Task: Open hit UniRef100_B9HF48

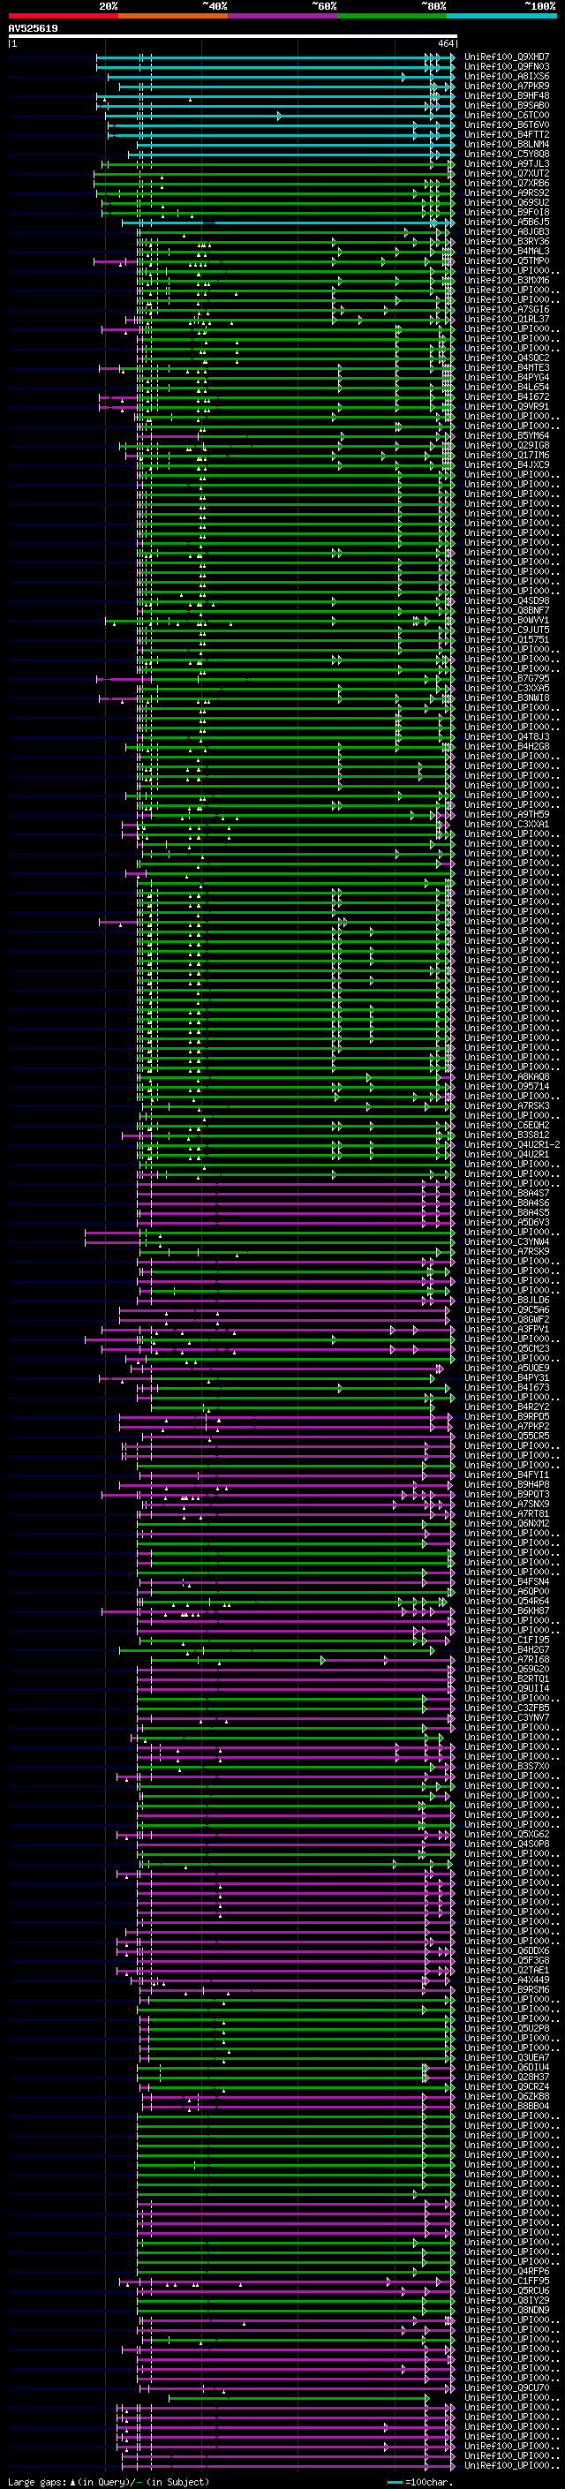Action: click(x=507, y=95)
